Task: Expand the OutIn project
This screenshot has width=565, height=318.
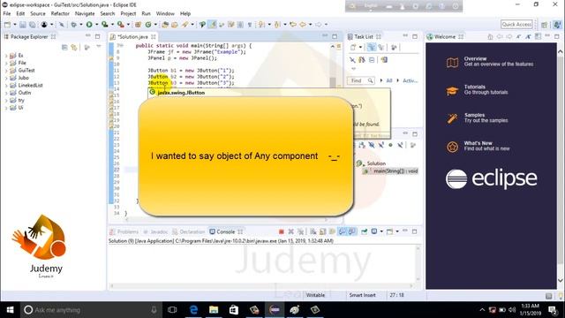Action: [6, 93]
